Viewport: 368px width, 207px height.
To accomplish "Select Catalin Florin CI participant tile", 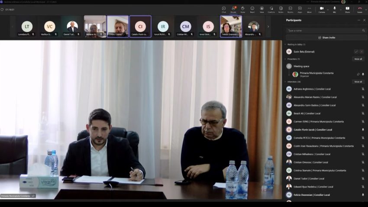I will [x=140, y=26].
